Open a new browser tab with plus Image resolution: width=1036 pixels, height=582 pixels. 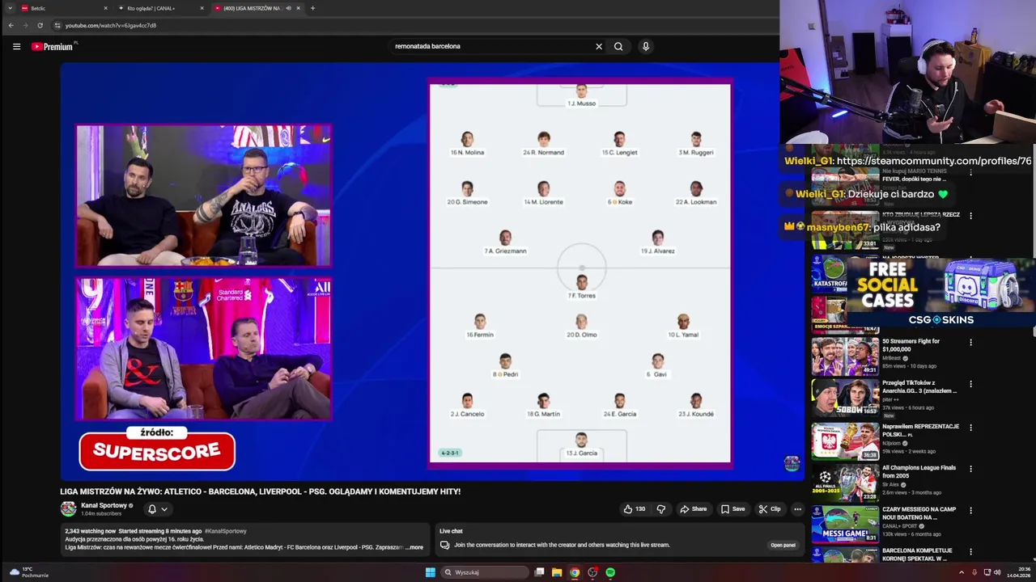312,8
